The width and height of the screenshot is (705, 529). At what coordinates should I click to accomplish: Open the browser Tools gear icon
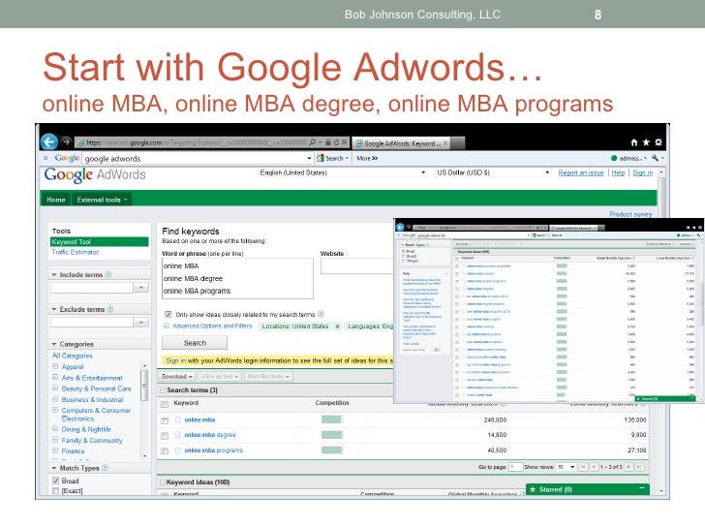coord(659,142)
